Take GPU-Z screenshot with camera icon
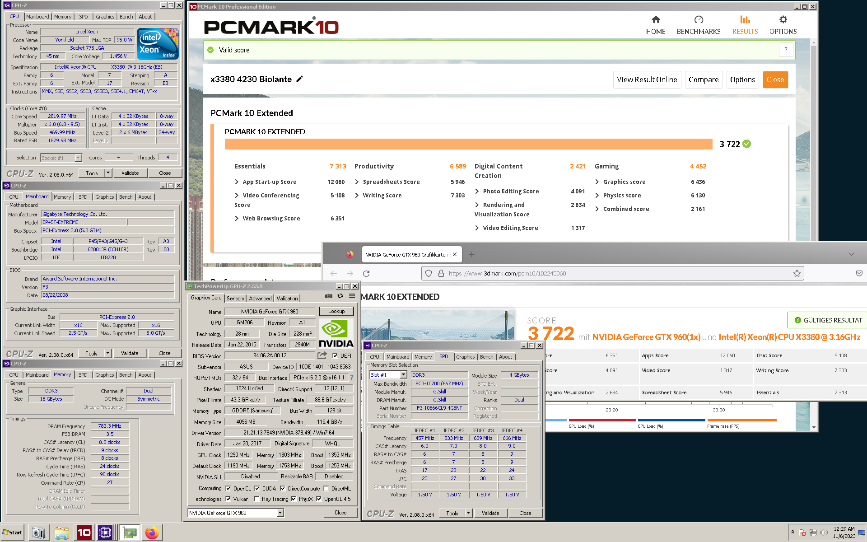The width and height of the screenshot is (867, 542). (x=329, y=296)
